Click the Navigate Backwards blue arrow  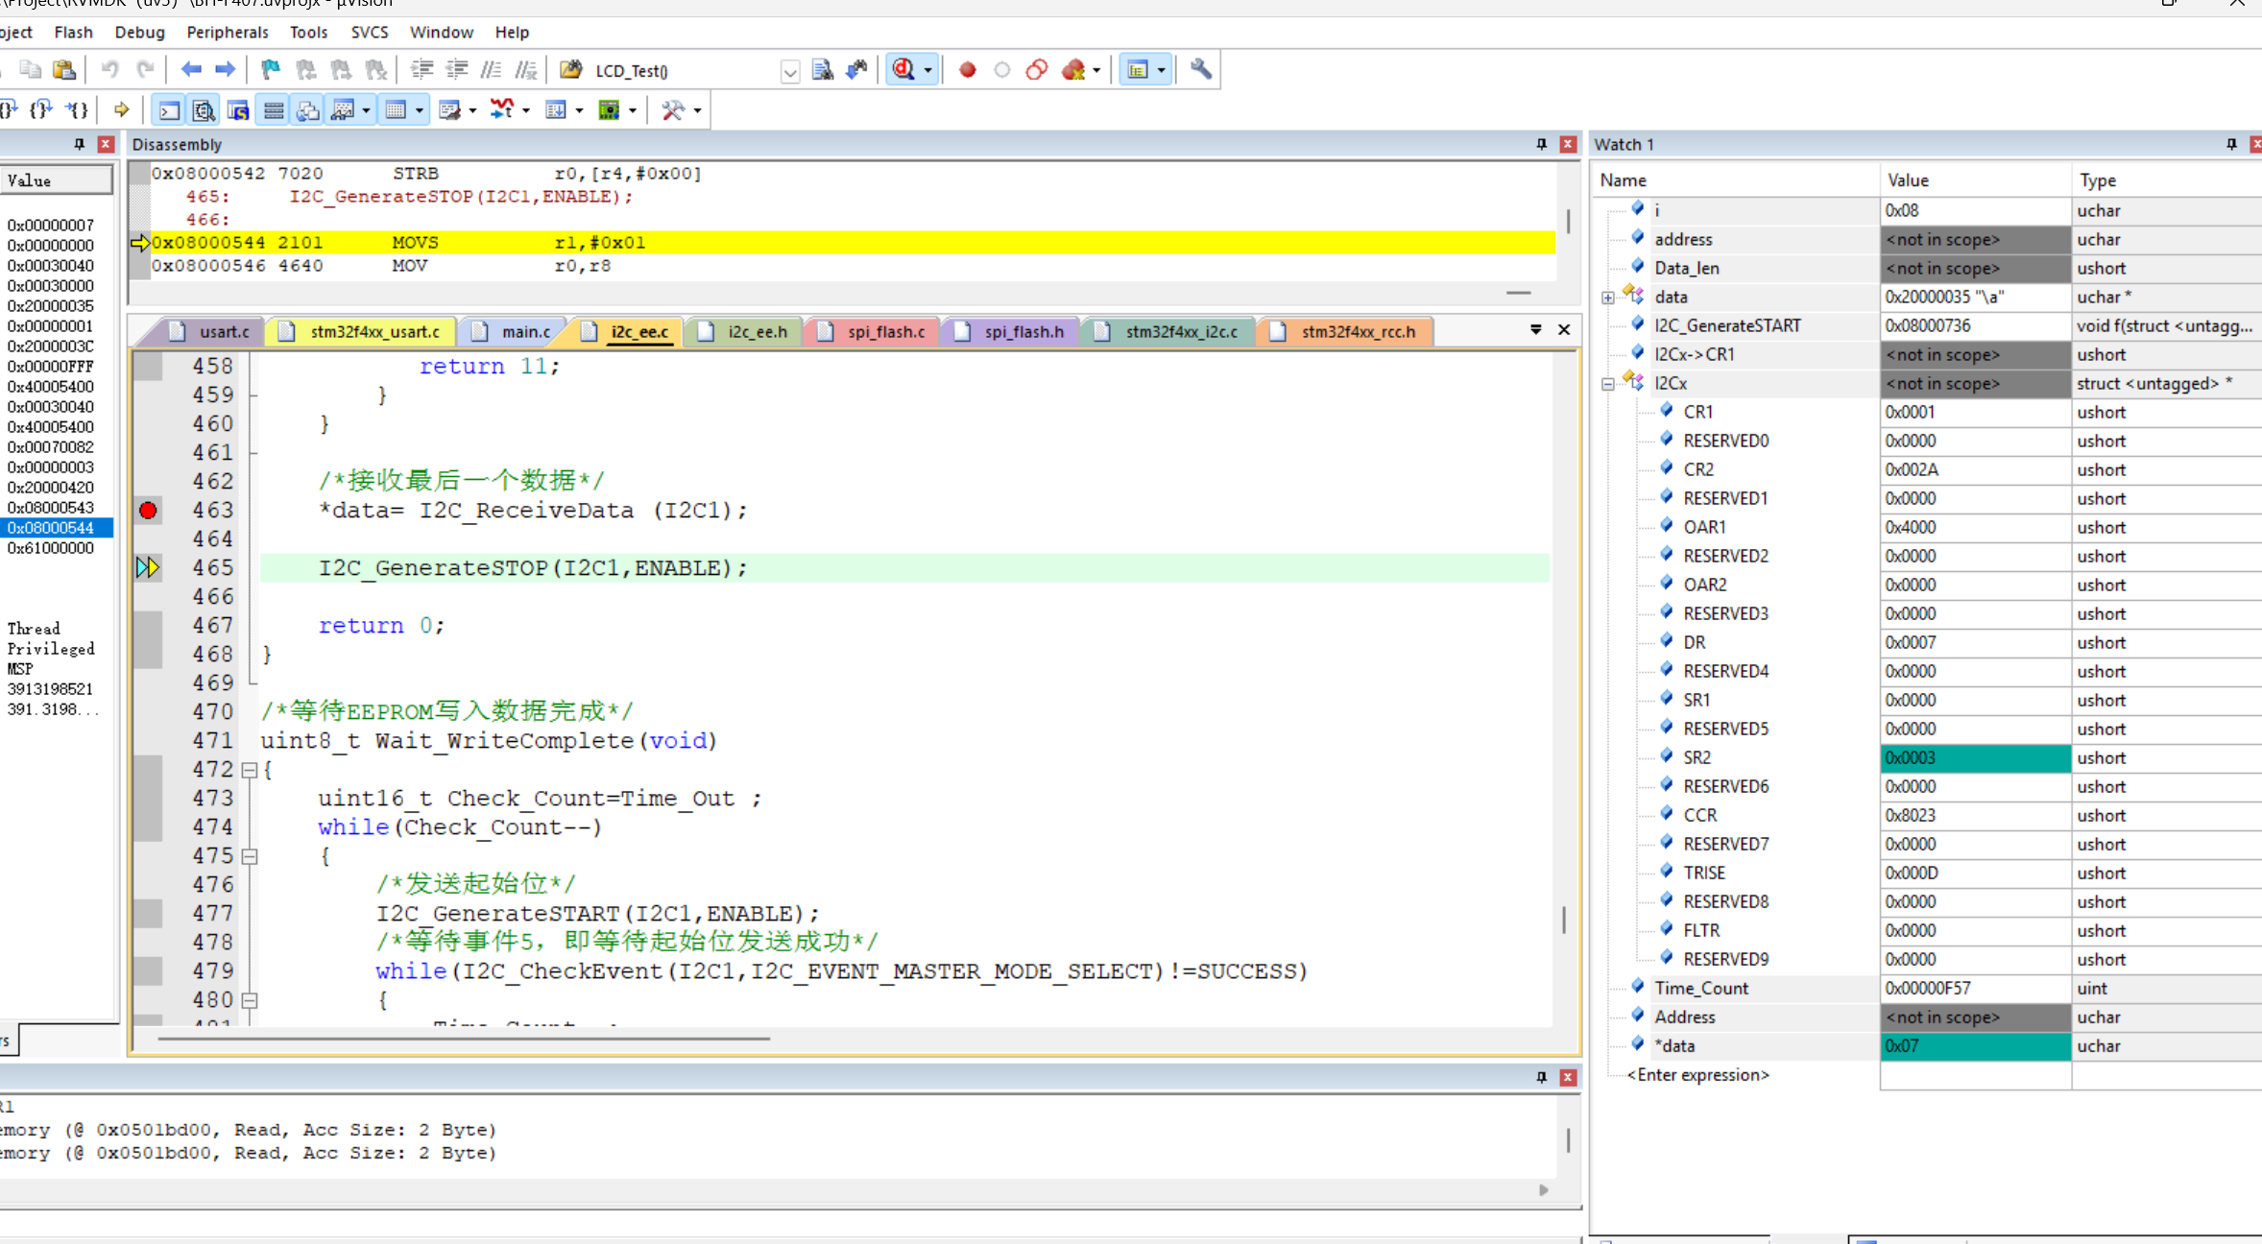pos(191,70)
